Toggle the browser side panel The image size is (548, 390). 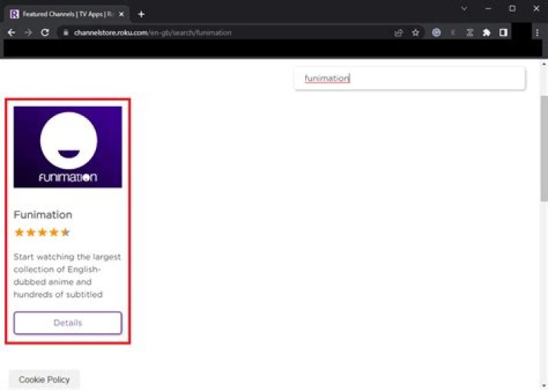503,33
